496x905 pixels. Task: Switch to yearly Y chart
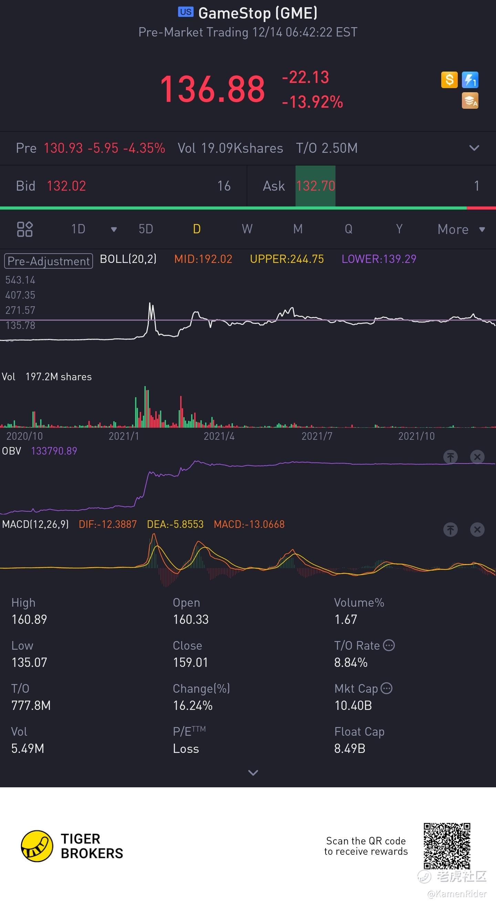point(399,229)
